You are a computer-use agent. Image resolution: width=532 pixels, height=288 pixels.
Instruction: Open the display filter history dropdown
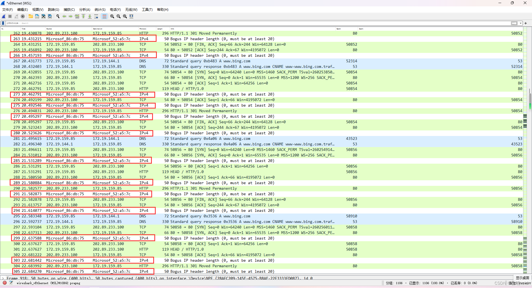[x=521, y=23]
